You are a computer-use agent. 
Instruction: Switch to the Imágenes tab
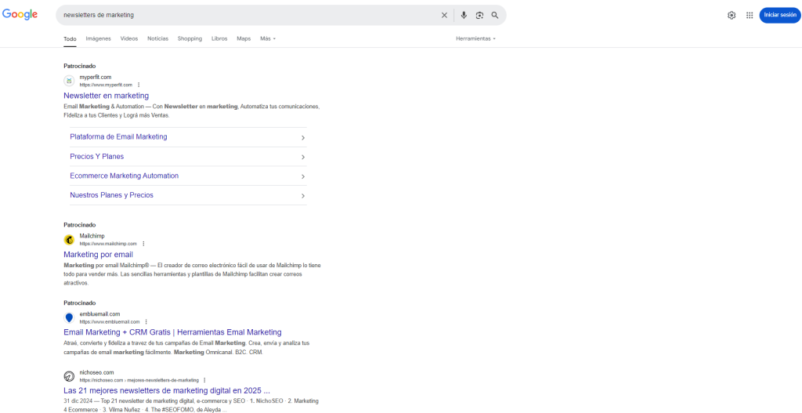coord(98,38)
